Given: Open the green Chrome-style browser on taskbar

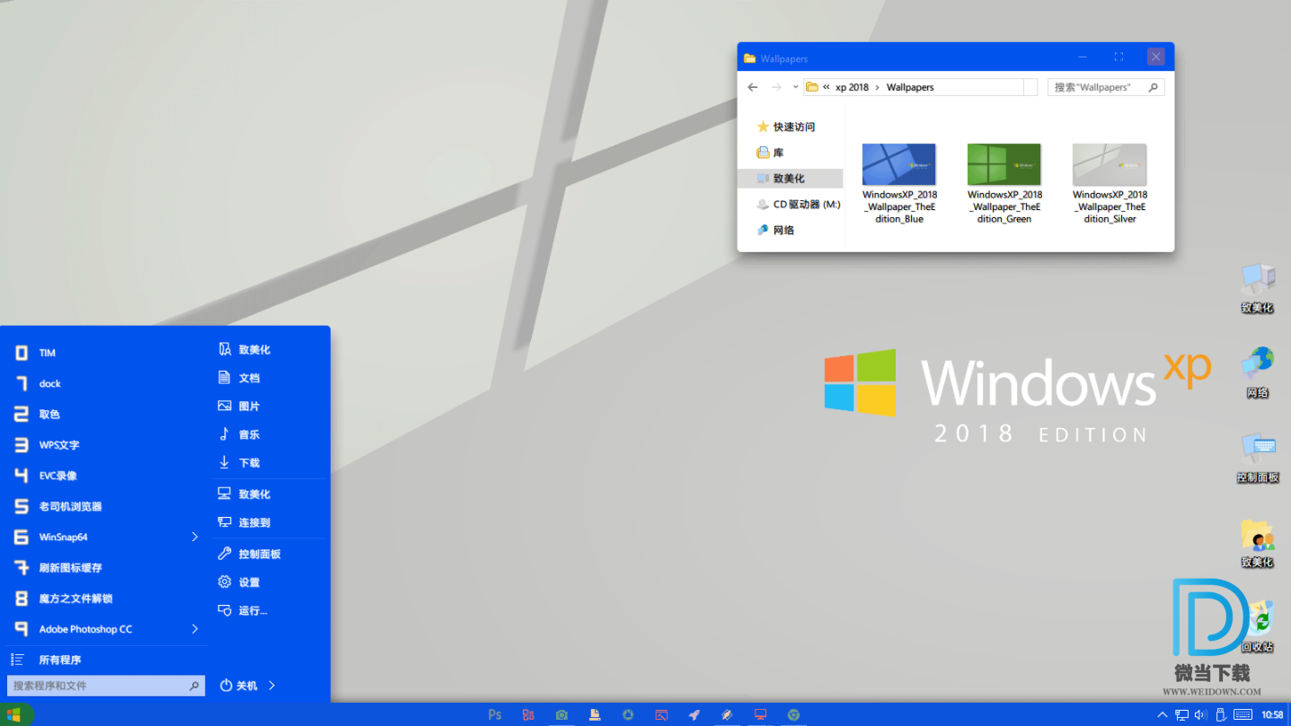Looking at the screenshot, I should point(794,715).
